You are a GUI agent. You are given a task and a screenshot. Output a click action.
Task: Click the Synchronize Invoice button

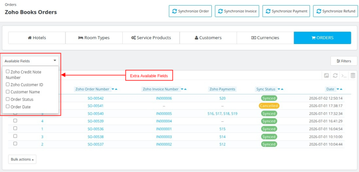pyautogui.click(x=237, y=11)
